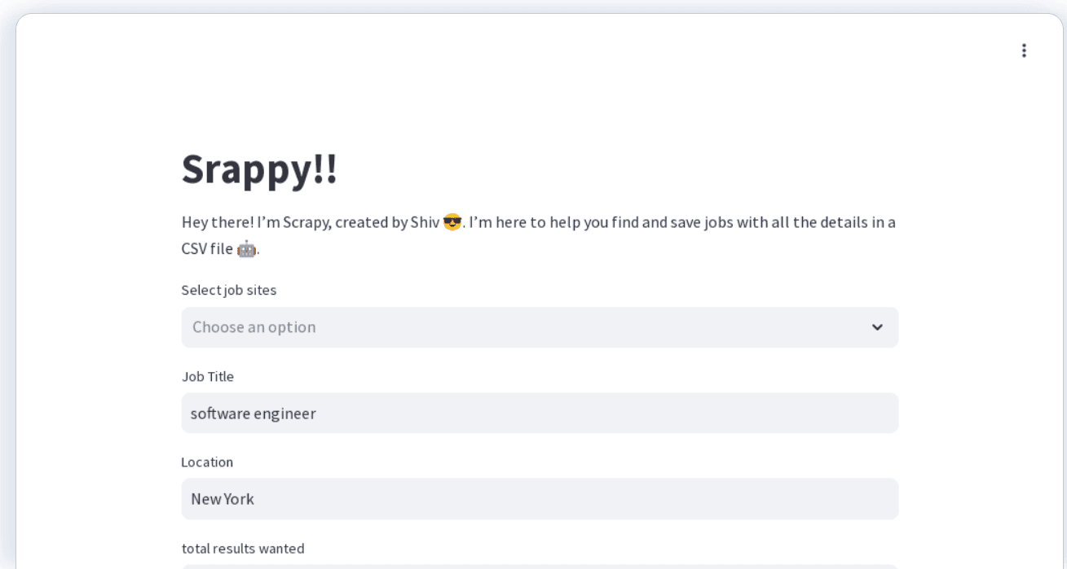The width and height of the screenshot is (1067, 569).
Task: Click the 'total results wanted' label
Action: (x=243, y=549)
